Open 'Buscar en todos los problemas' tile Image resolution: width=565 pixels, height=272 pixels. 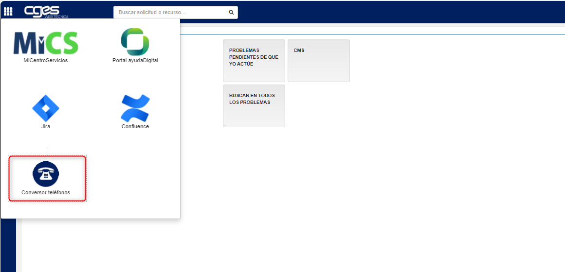pyautogui.click(x=254, y=106)
